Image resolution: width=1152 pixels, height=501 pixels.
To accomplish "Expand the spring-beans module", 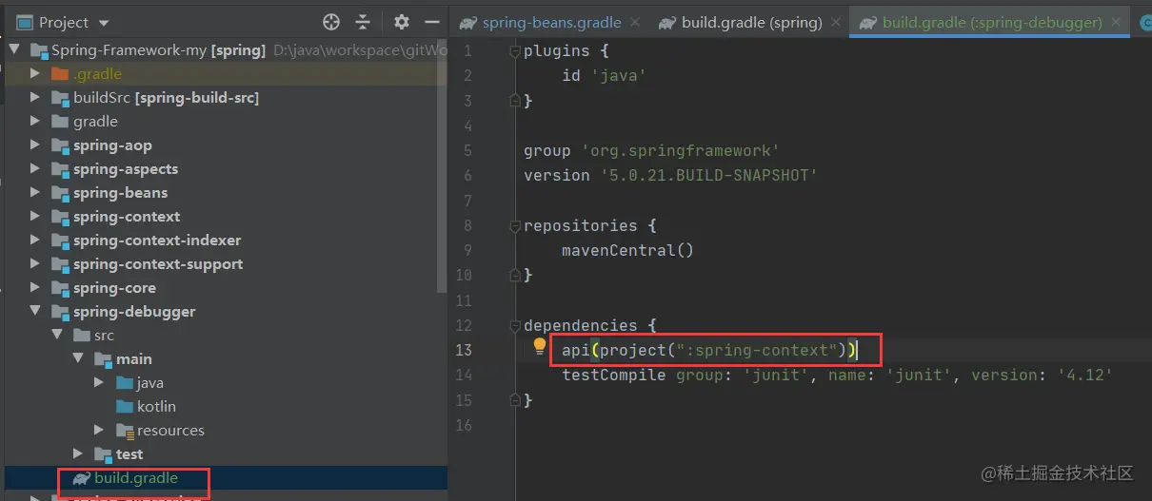I will pos(35,192).
